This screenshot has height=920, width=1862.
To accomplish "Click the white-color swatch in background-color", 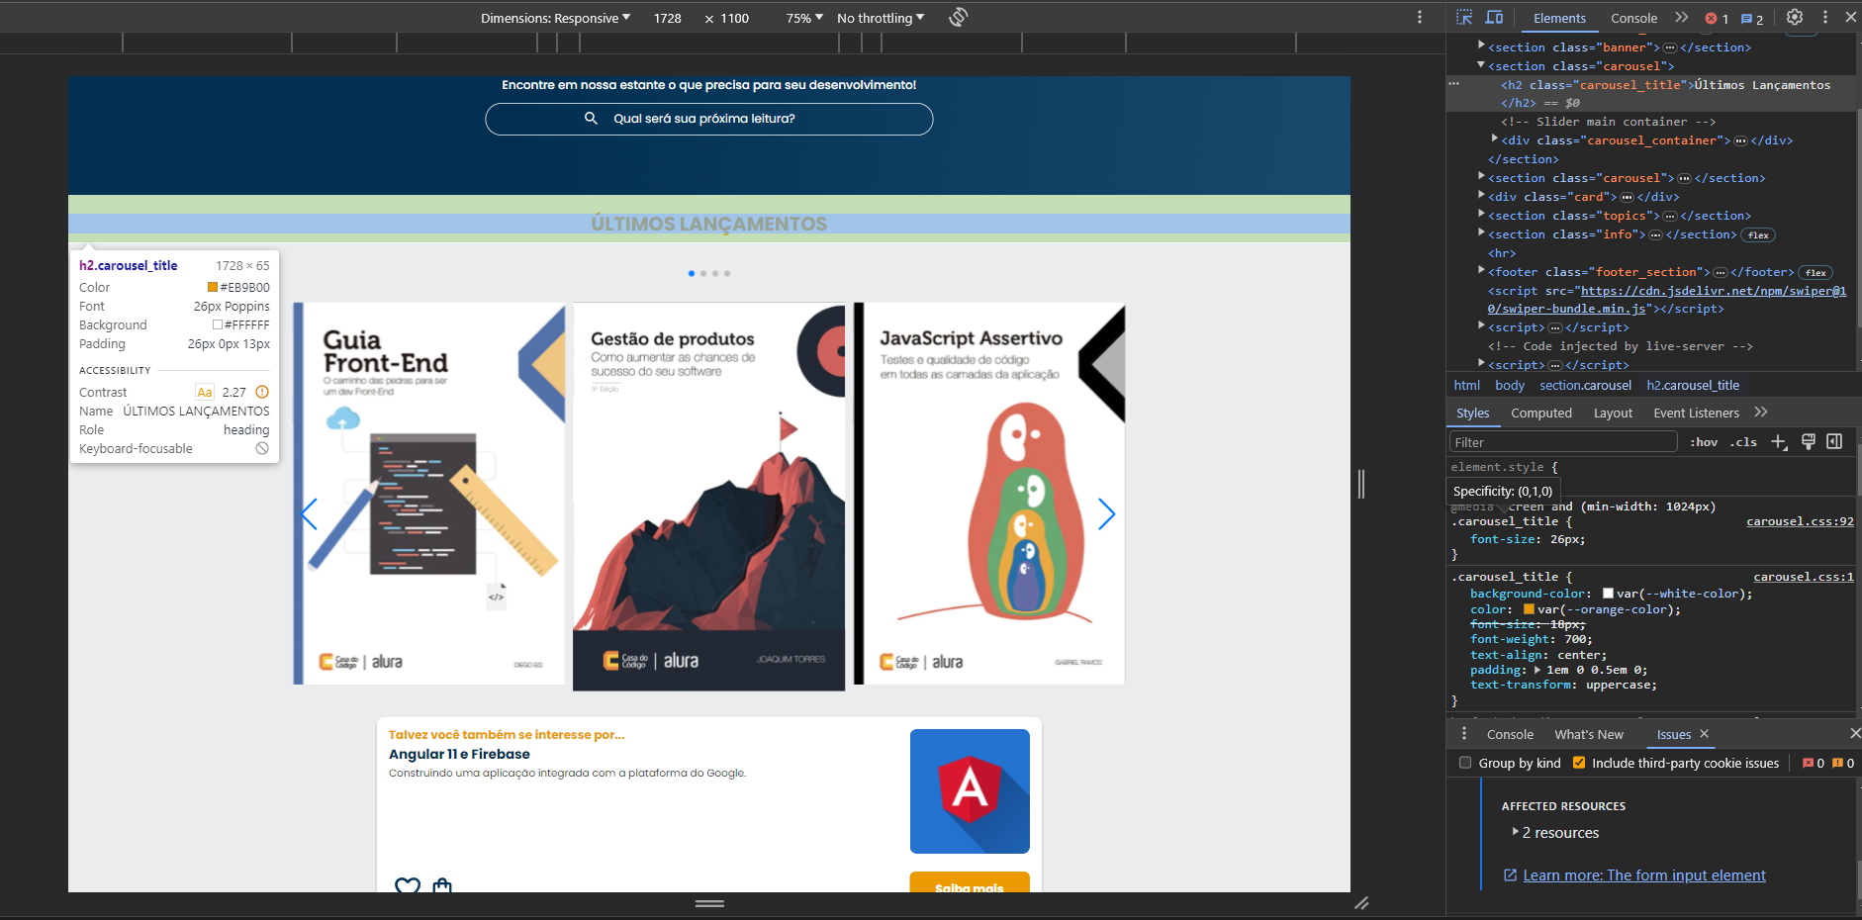I will click(x=1608, y=594).
